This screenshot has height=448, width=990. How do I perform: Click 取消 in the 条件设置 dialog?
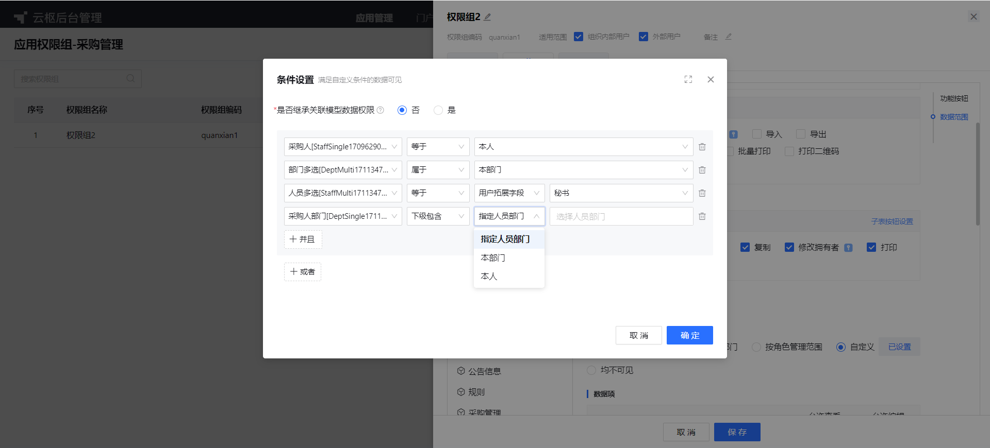(639, 335)
